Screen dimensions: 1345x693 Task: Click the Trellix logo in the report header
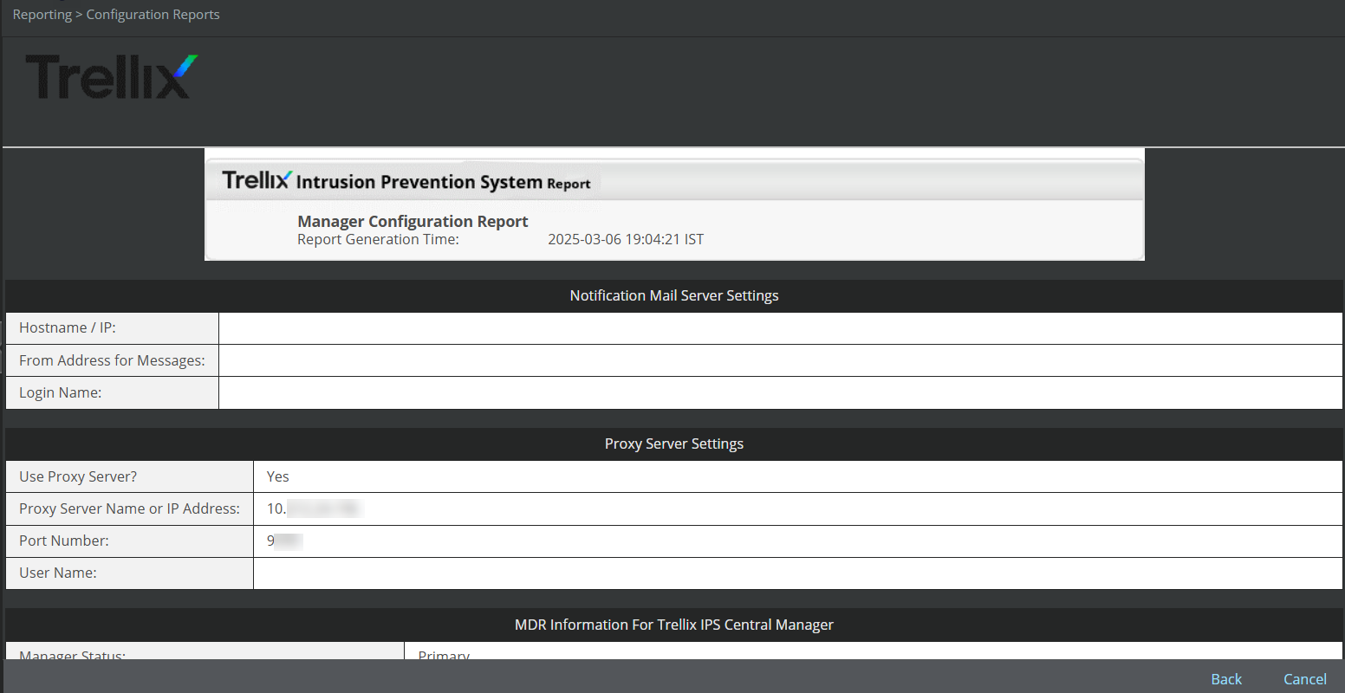(x=257, y=179)
